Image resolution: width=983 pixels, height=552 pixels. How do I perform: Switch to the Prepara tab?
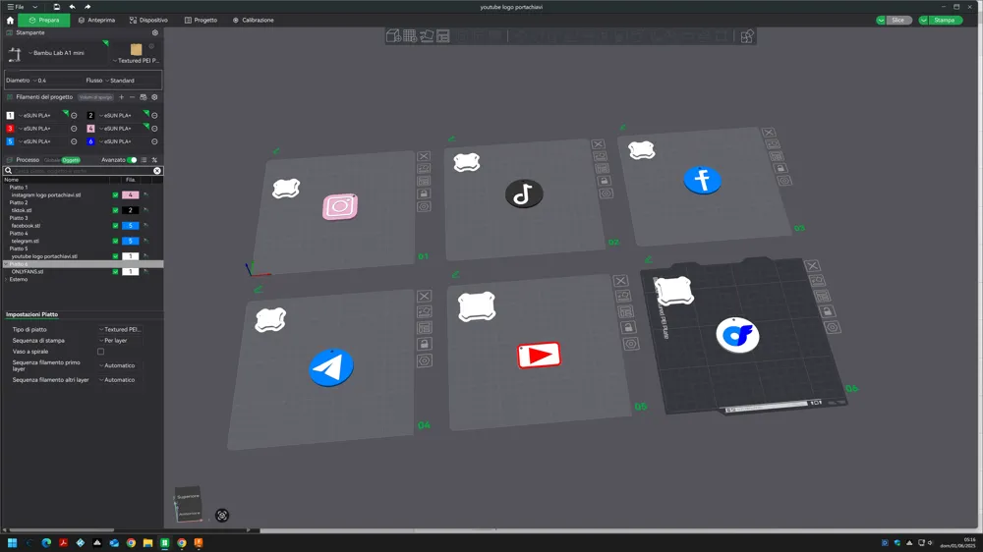pos(44,20)
